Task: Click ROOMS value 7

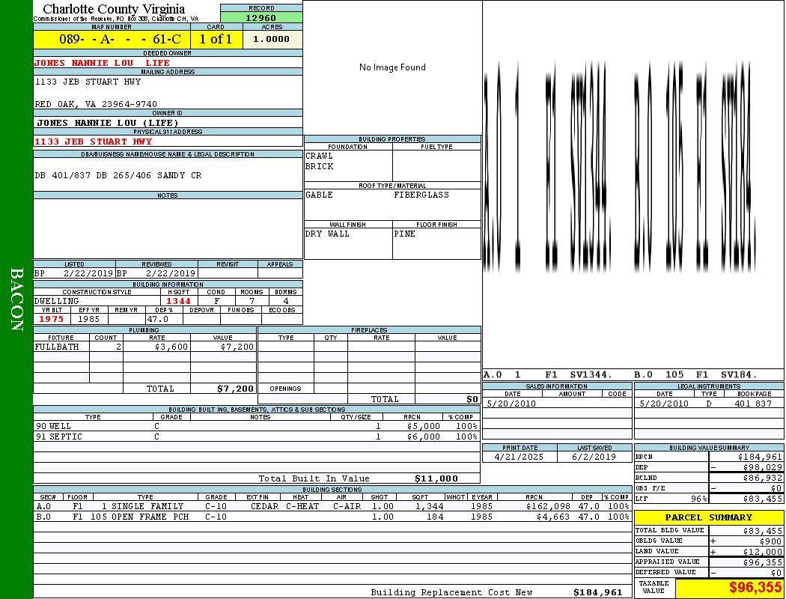Action: click(252, 301)
